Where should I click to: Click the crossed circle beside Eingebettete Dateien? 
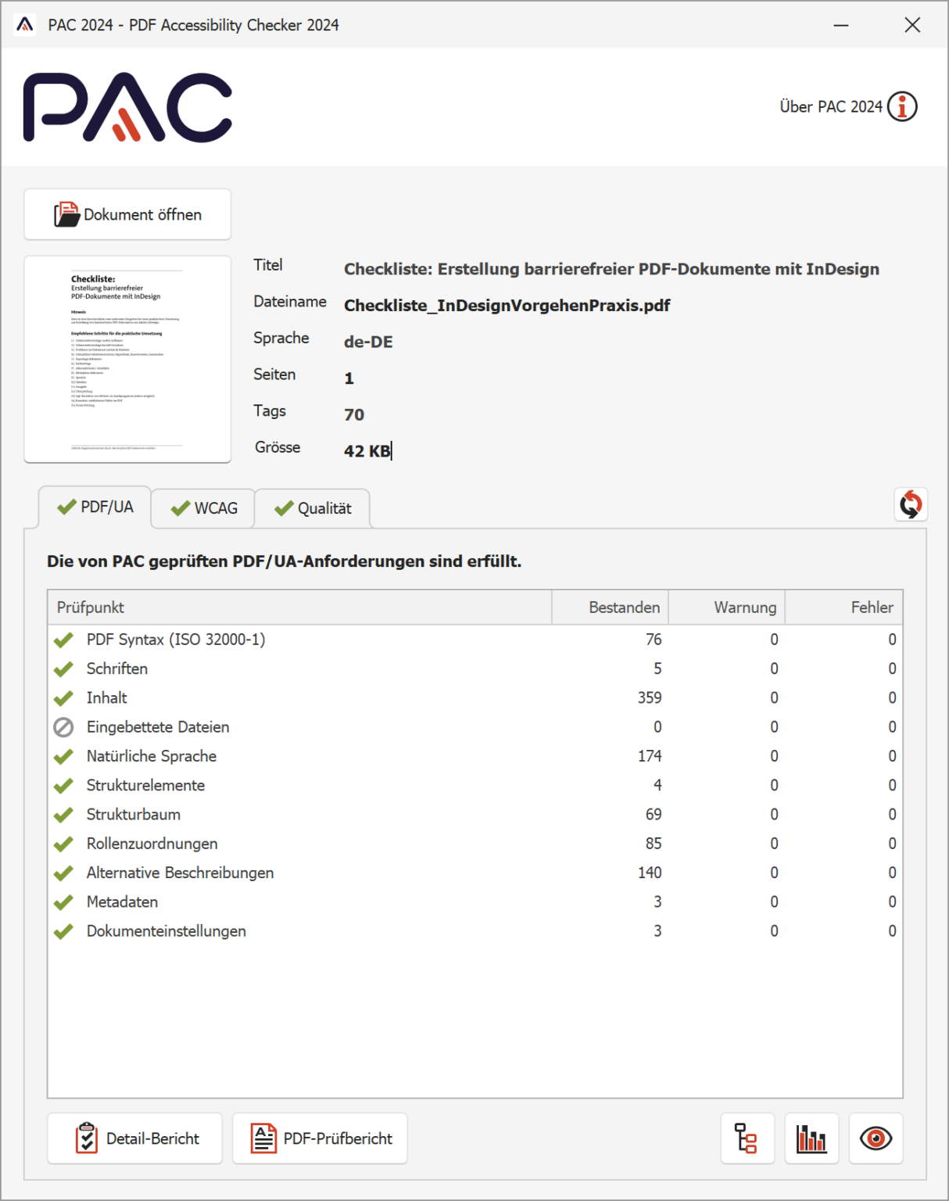pyautogui.click(x=64, y=726)
